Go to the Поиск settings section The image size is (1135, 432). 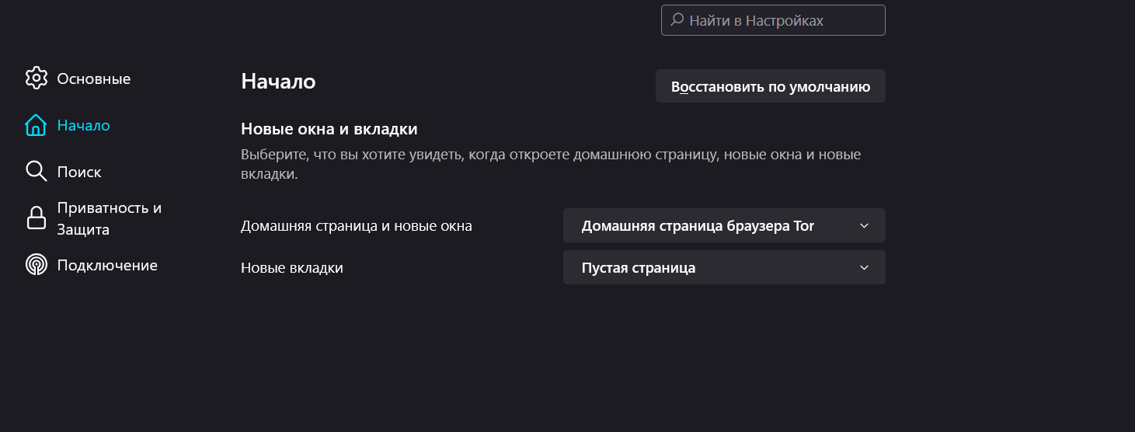click(79, 172)
